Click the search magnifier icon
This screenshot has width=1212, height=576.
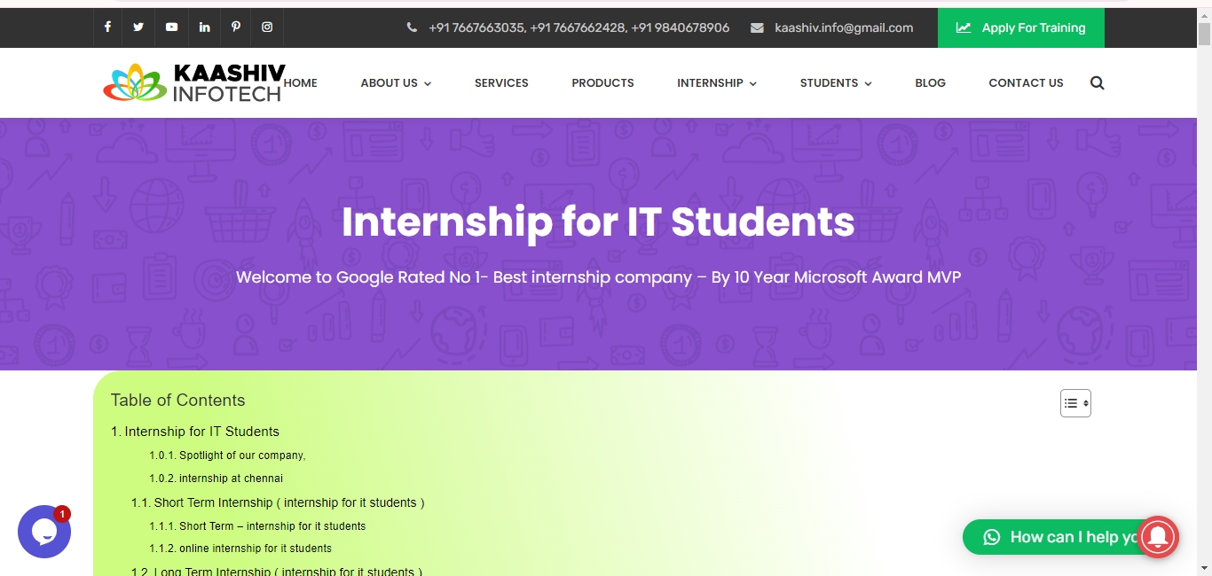click(1098, 83)
